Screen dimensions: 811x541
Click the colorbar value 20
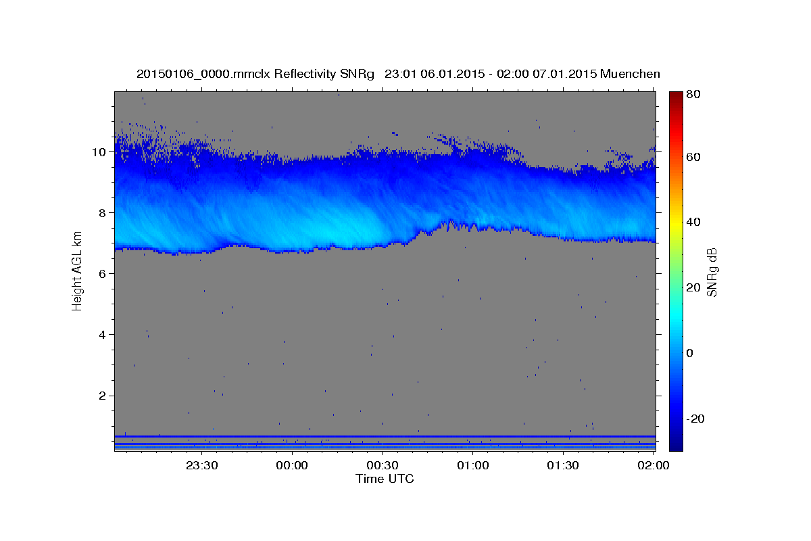click(x=693, y=287)
